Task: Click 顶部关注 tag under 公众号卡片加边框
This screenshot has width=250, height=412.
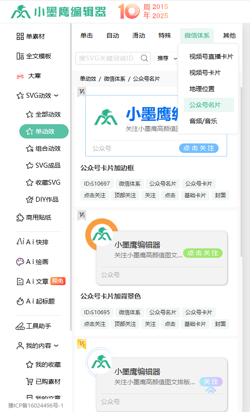Action: [x=125, y=195]
